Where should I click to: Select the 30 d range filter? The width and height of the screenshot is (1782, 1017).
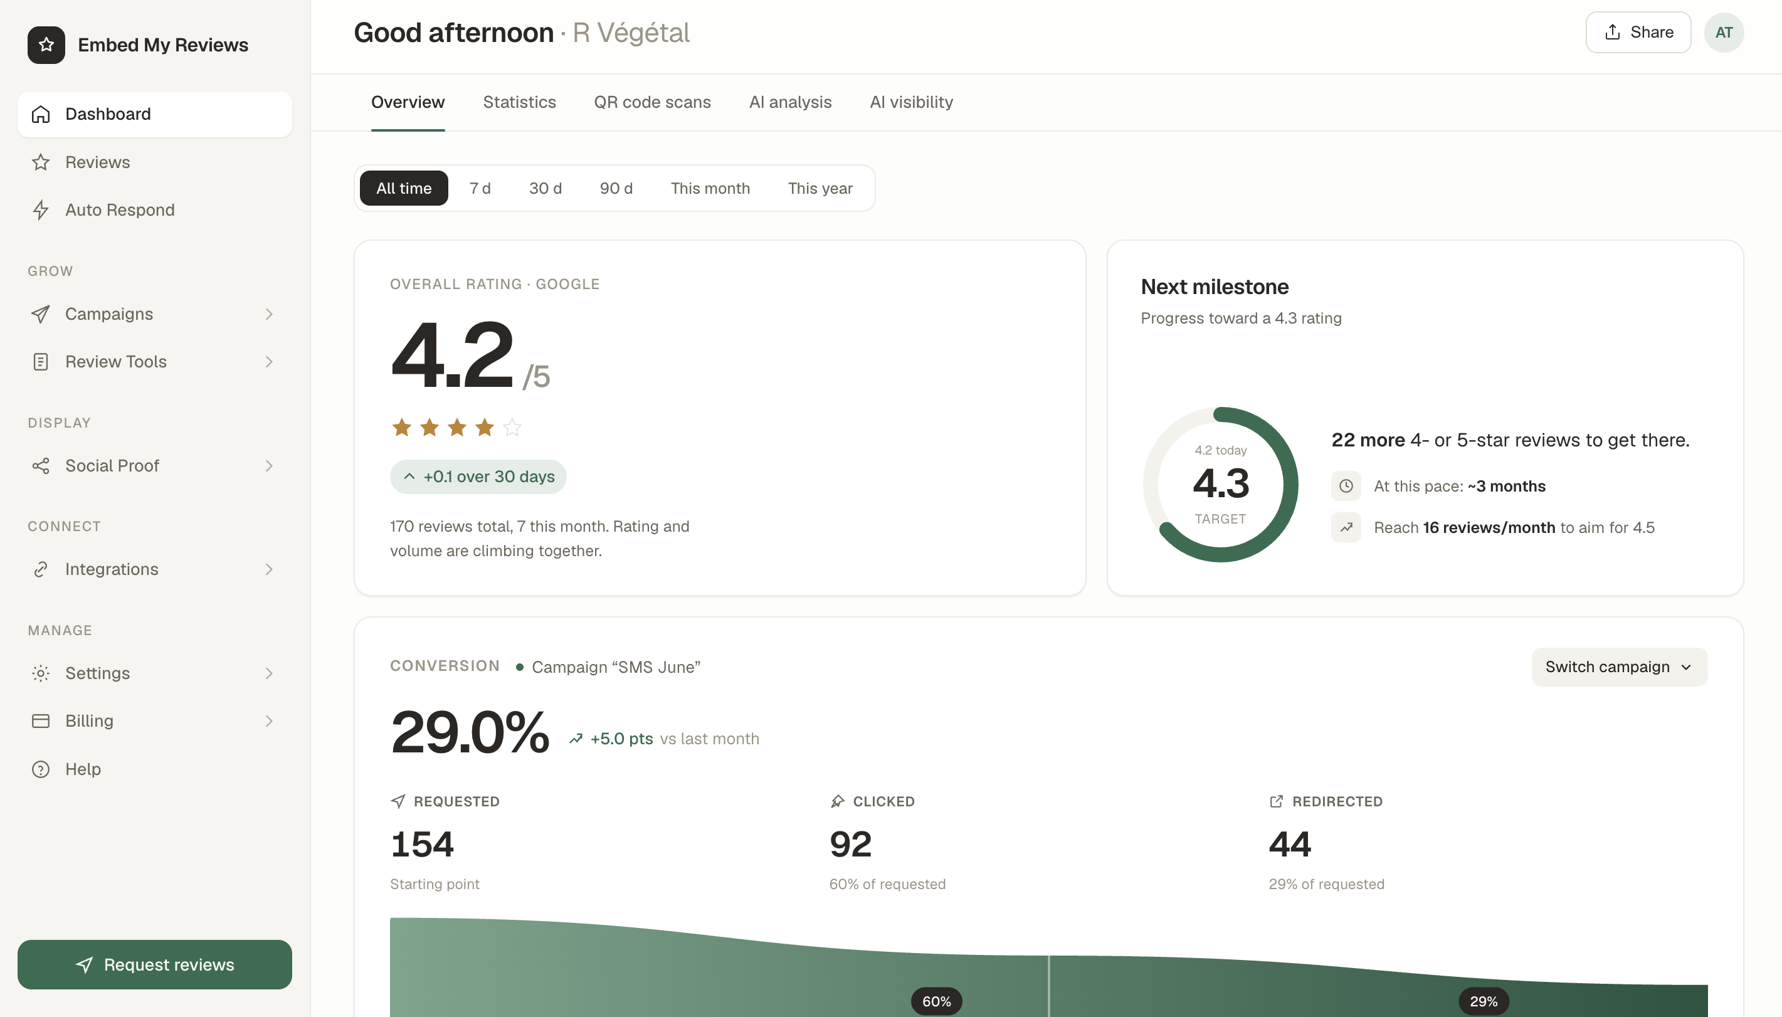tap(546, 188)
